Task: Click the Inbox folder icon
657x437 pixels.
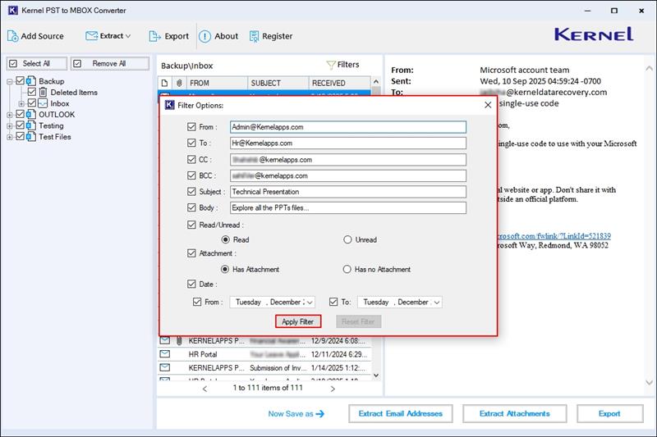Action: pyautogui.click(x=43, y=103)
